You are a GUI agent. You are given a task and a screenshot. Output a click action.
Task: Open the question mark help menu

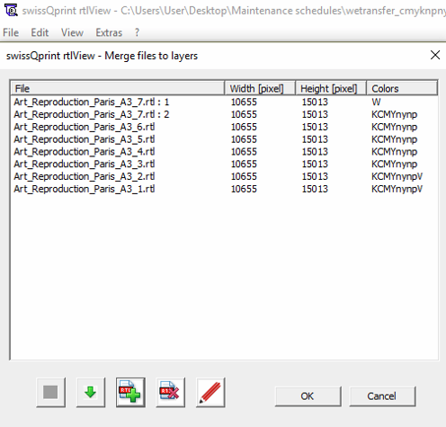click(137, 32)
